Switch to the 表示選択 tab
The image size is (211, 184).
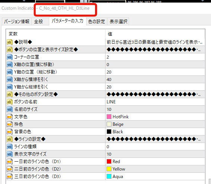(118, 21)
